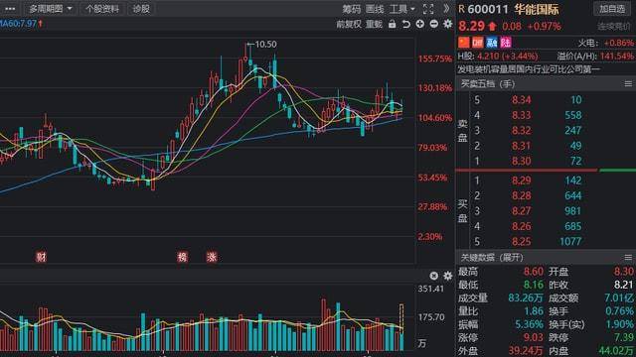Click company description 发电装机容量 text
Screen dimensions: 636x357
click(529, 69)
